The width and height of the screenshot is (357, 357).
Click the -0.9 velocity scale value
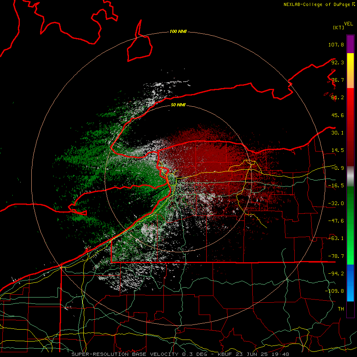point(338,168)
